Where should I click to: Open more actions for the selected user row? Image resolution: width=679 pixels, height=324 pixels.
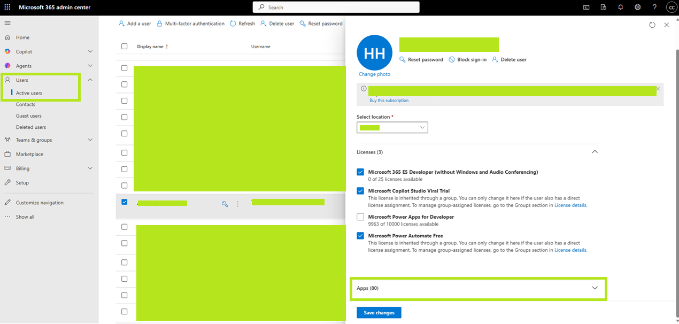click(x=238, y=204)
